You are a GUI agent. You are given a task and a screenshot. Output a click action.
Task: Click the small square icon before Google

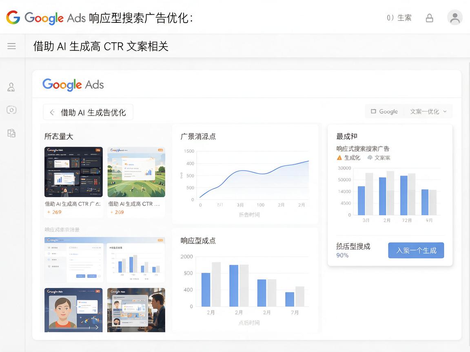coord(373,111)
